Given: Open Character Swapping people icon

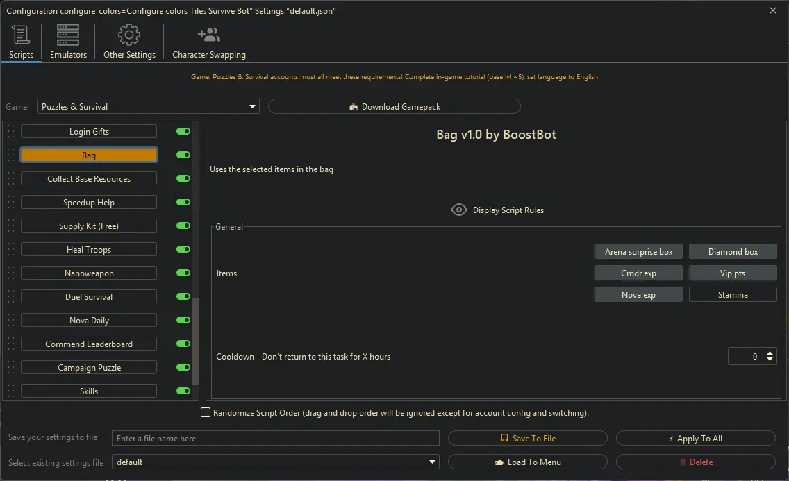Looking at the screenshot, I should pyautogui.click(x=208, y=35).
